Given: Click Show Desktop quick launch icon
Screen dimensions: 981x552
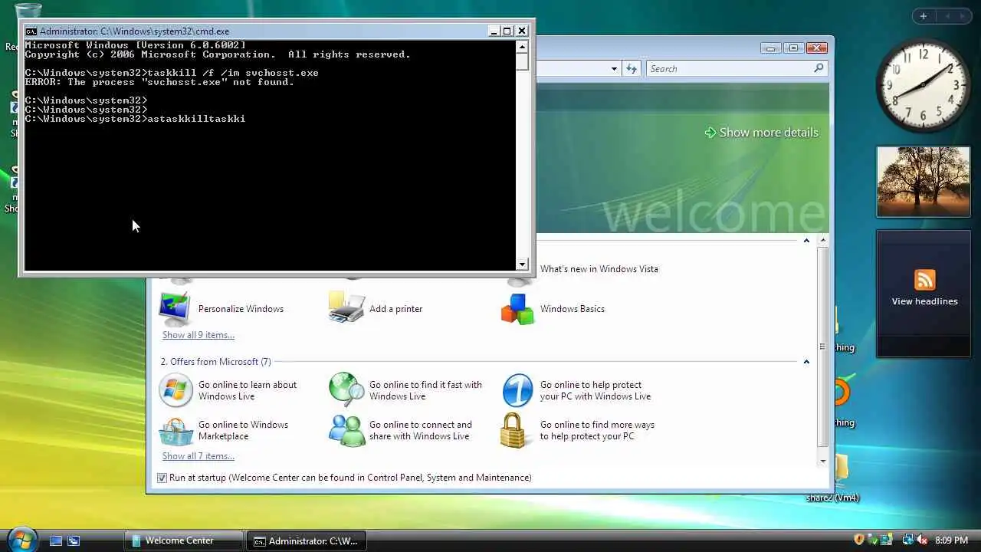Looking at the screenshot, I should pos(56,540).
